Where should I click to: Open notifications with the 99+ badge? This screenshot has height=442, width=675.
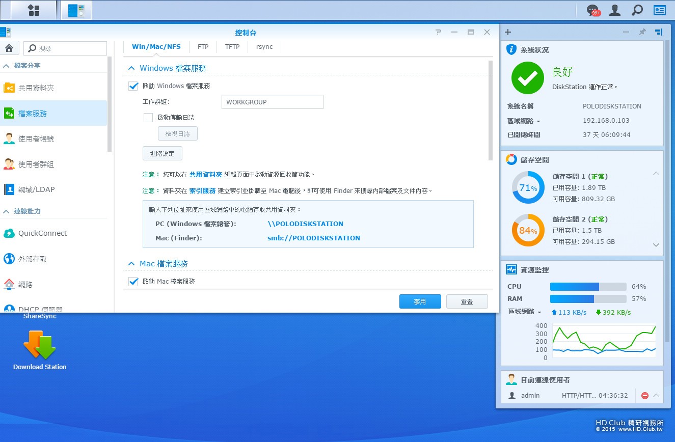[593, 10]
